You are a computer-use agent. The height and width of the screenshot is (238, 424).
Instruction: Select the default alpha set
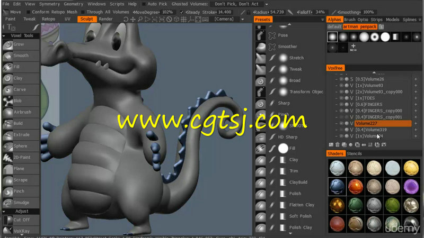pos(334,27)
